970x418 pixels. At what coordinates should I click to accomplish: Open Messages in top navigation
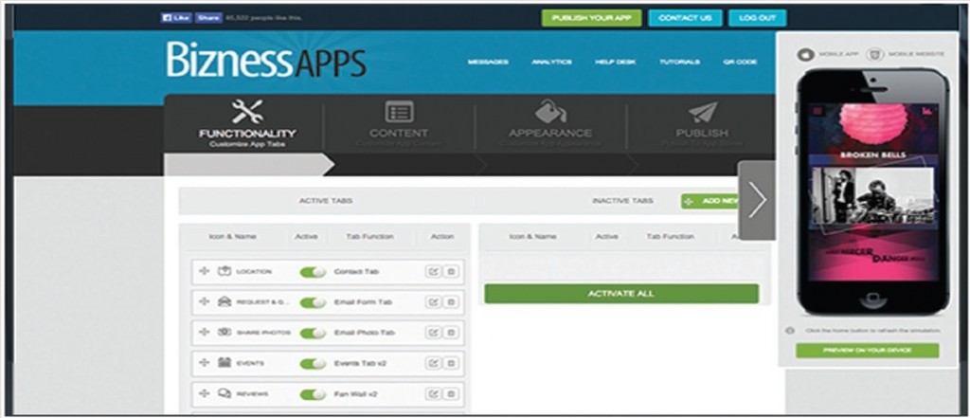tap(488, 62)
